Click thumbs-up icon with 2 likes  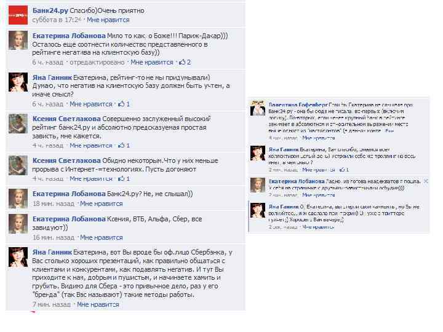(x=182, y=62)
